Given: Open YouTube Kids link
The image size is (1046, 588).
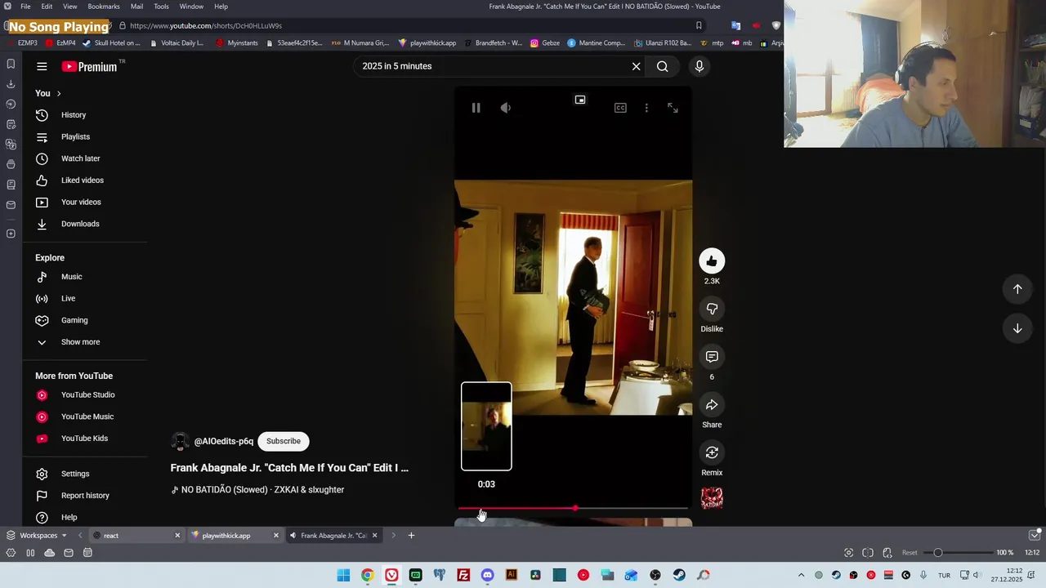Looking at the screenshot, I should point(85,439).
